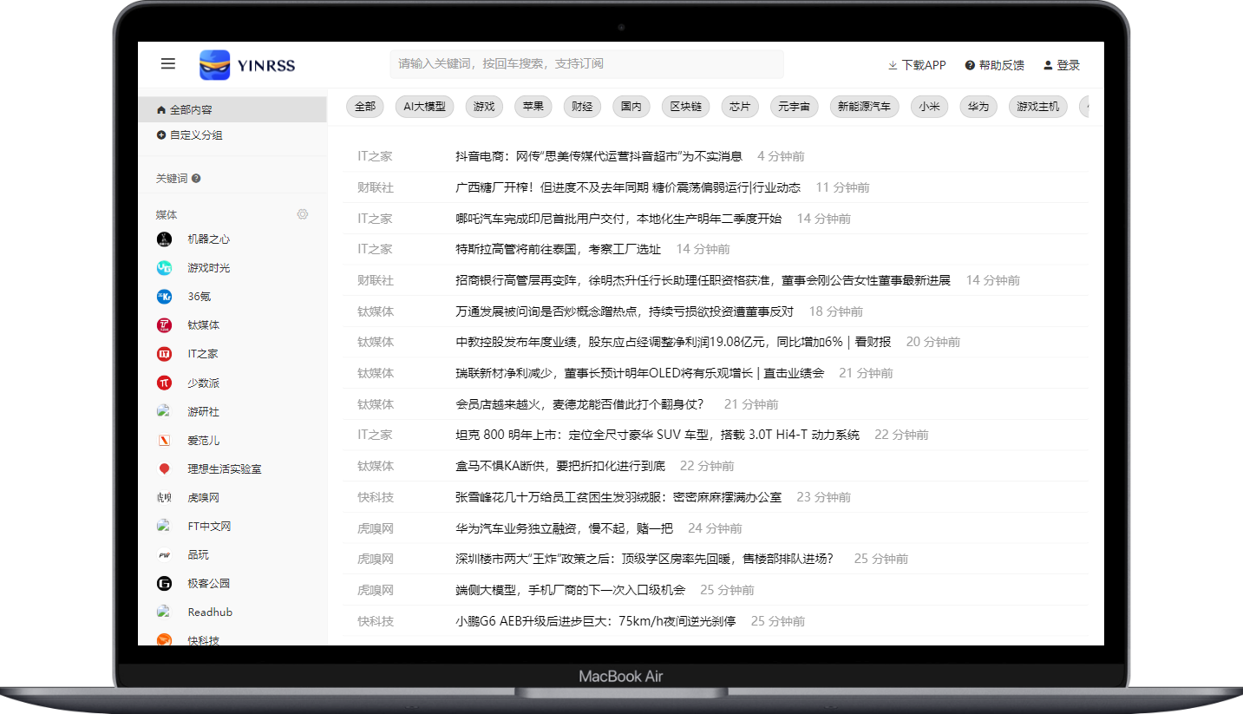The height and width of the screenshot is (714, 1243).
Task: Open the 华为汽车业务独立融资 headline
Action: coord(565,528)
